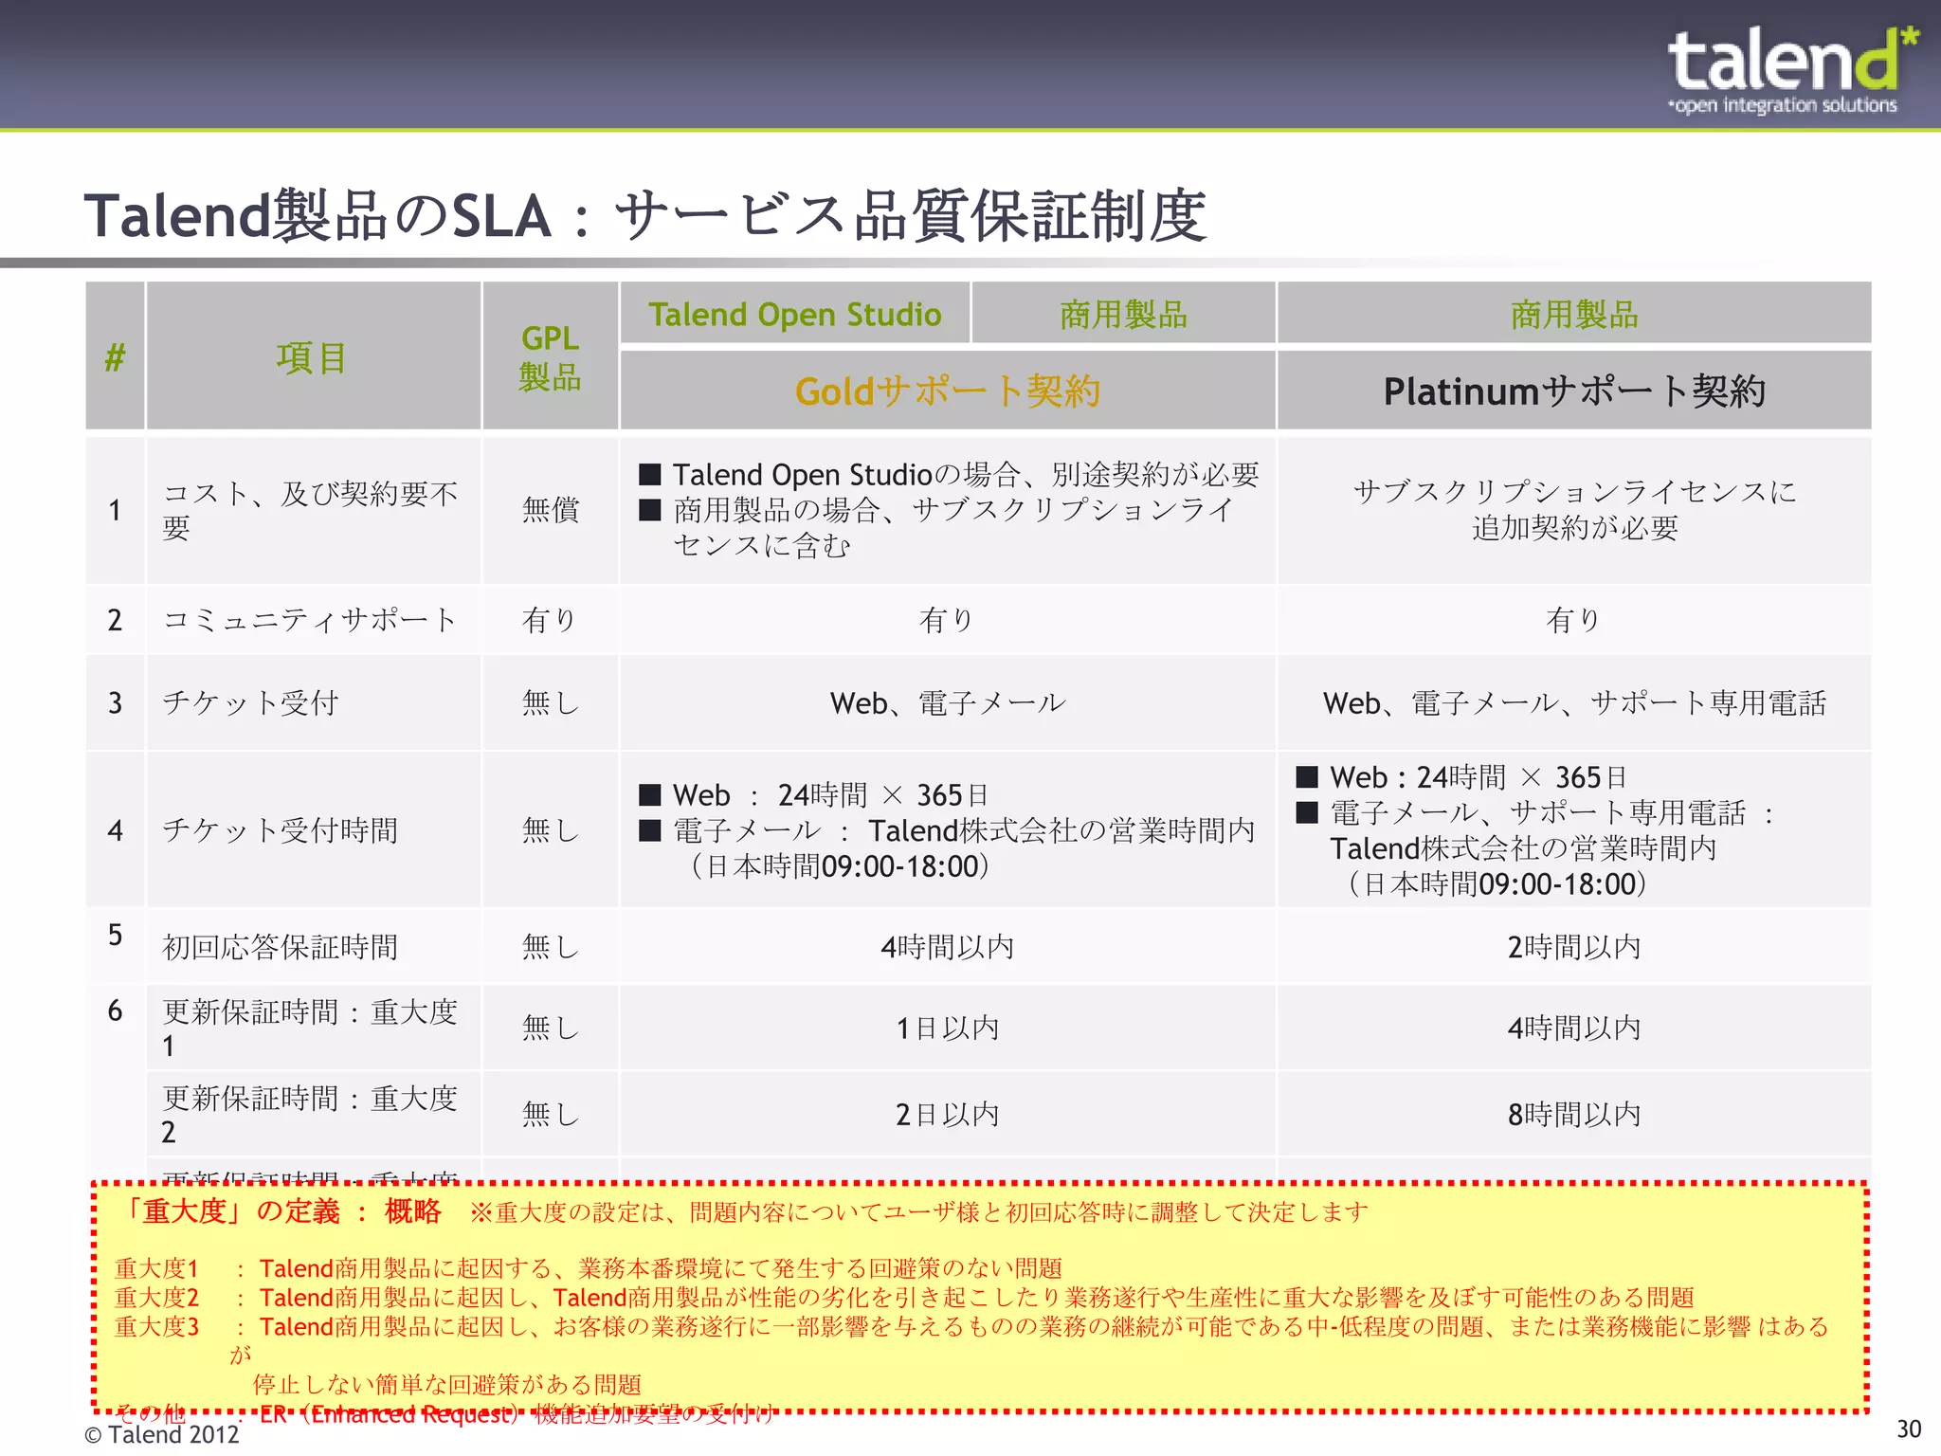This screenshot has width=1941, height=1456.
Task: Click the 'Goldサポート契約' header cell
Action: pyautogui.click(x=948, y=391)
